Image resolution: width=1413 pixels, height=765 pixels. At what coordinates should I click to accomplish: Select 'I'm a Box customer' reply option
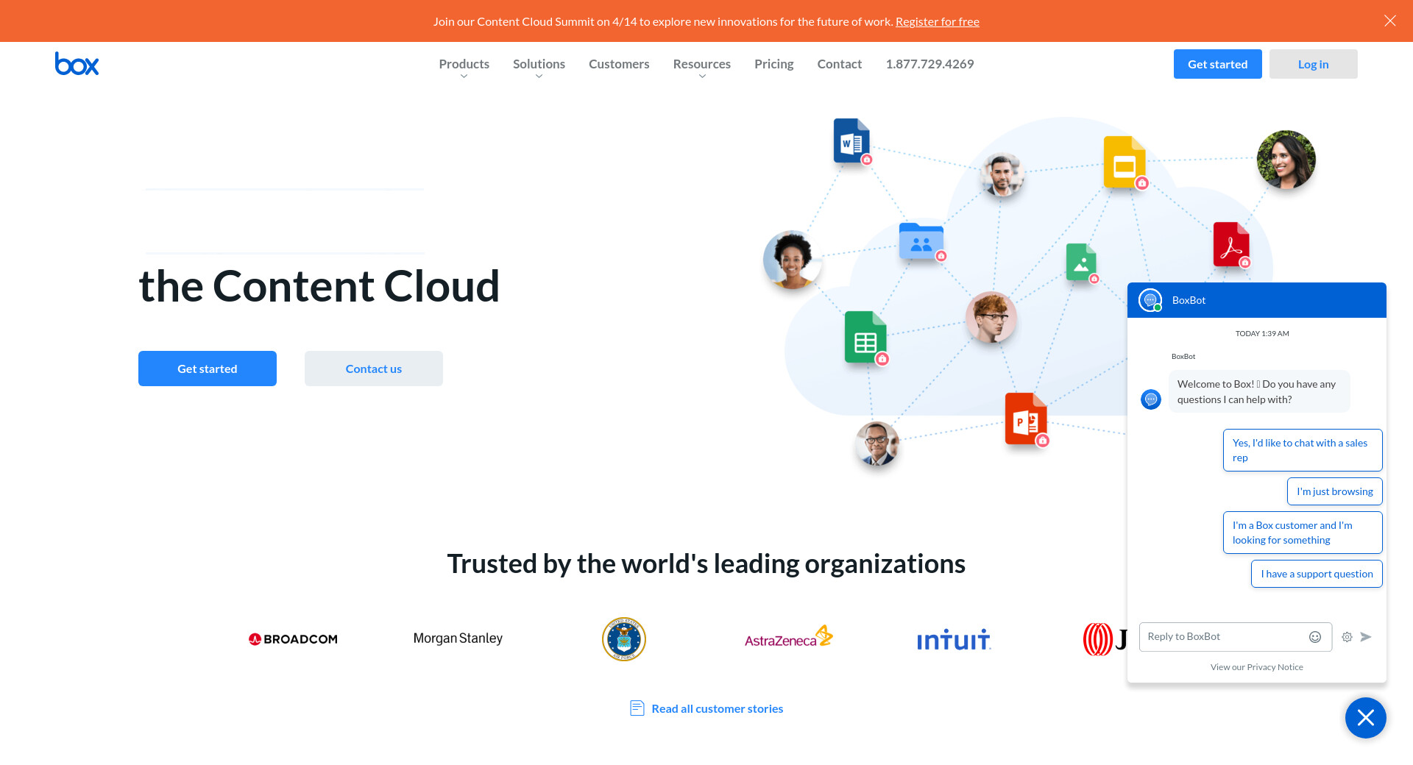click(x=1303, y=533)
